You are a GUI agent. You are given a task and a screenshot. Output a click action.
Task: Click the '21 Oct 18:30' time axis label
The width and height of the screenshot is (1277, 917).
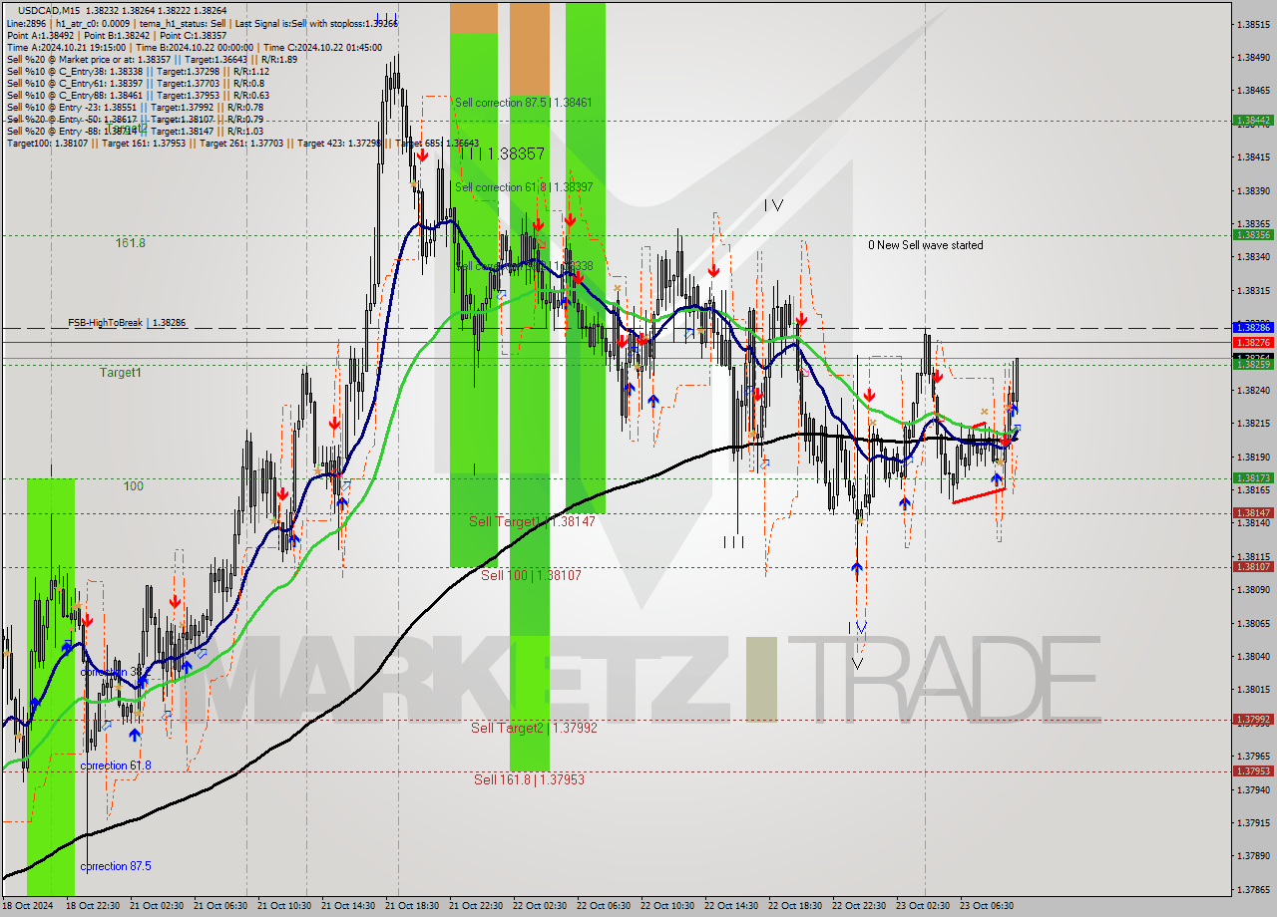click(411, 905)
